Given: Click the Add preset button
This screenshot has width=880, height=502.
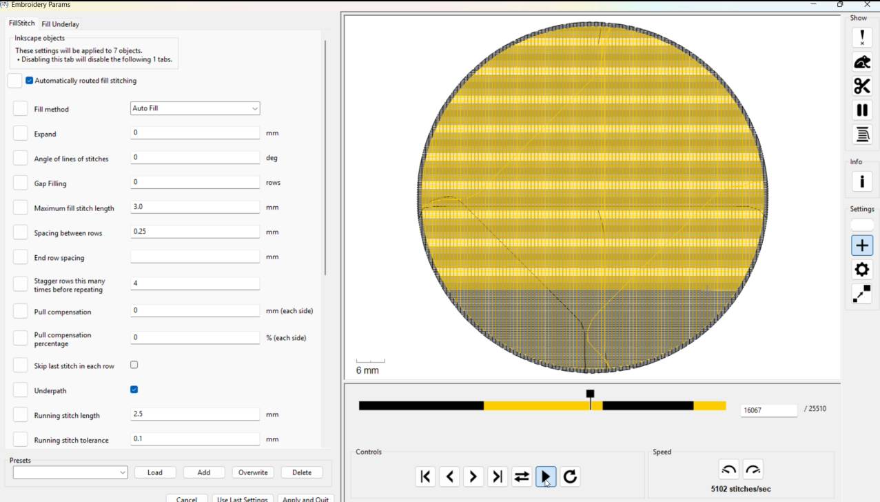Looking at the screenshot, I should tap(204, 472).
